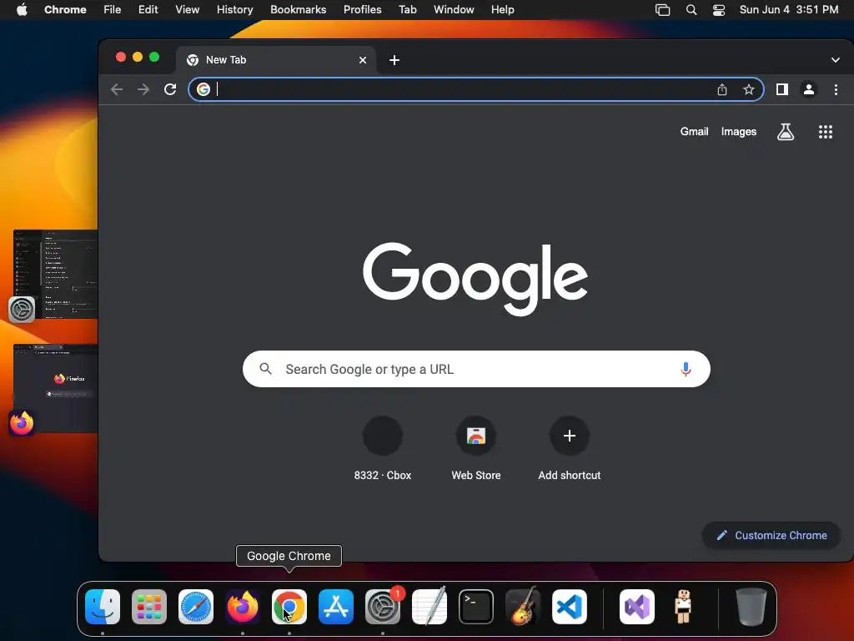
Task: Go back using the back arrow
Action: click(x=117, y=89)
